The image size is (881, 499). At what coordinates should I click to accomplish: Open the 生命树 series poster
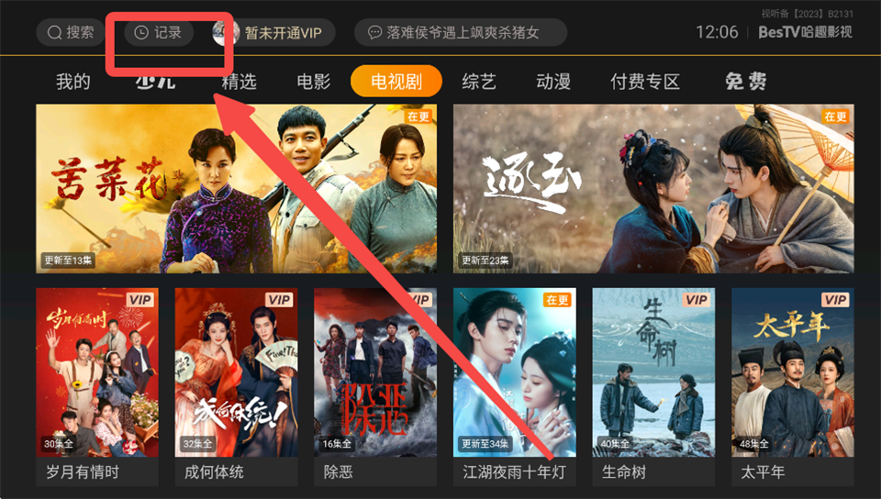pos(653,387)
